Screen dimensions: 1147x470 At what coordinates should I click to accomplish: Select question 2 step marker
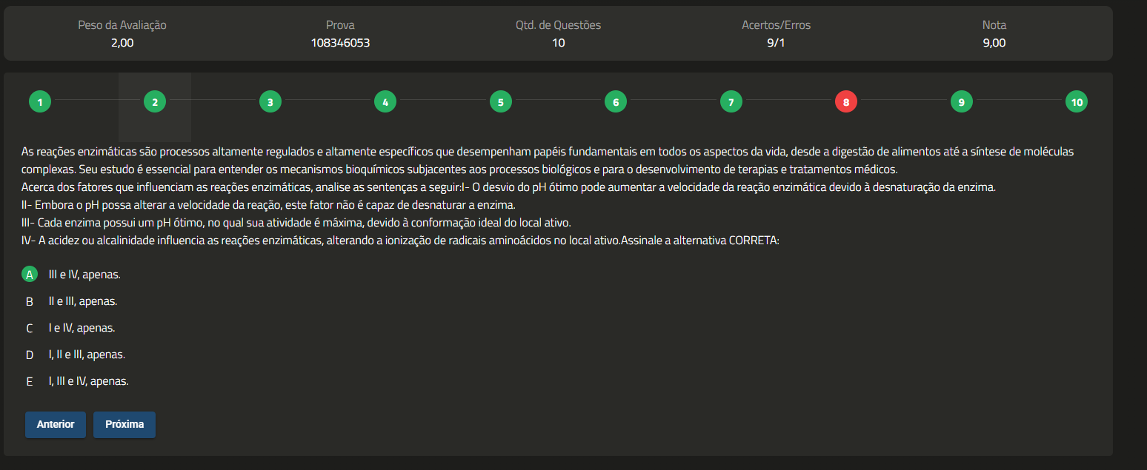[155, 102]
